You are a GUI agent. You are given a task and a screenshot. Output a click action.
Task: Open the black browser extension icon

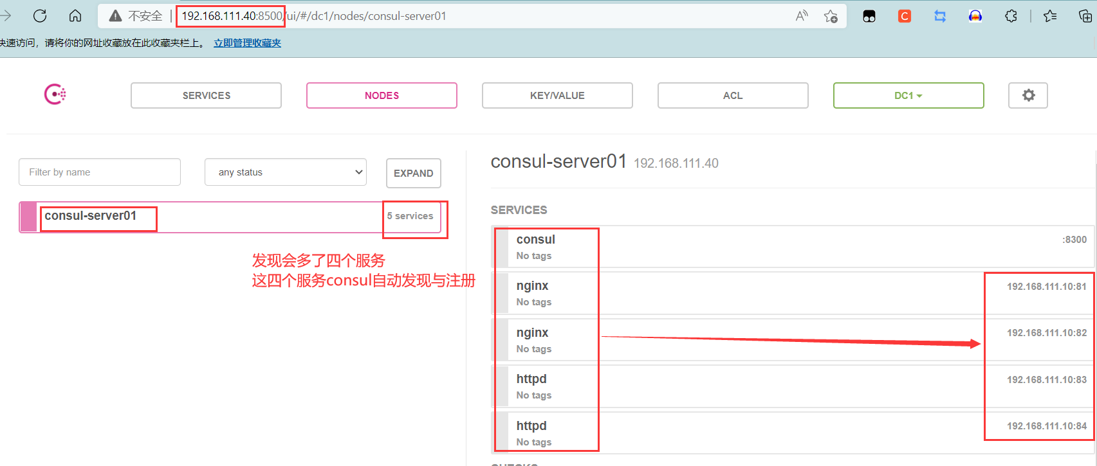[x=869, y=16]
